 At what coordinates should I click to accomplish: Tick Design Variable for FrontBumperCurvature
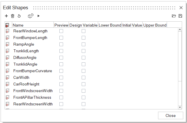click(83, 71)
